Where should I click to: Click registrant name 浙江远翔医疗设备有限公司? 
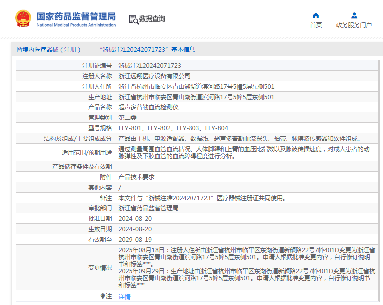(x=154, y=76)
